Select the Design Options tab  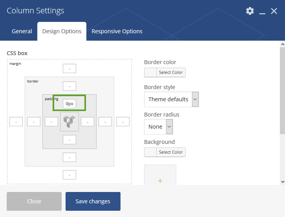(62, 31)
